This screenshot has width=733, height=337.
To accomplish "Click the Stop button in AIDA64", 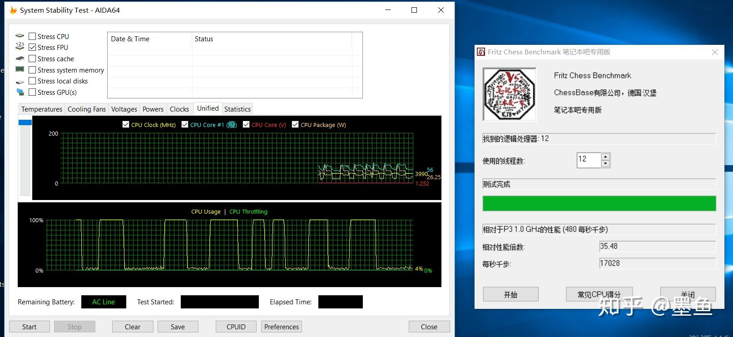I will pyautogui.click(x=74, y=327).
